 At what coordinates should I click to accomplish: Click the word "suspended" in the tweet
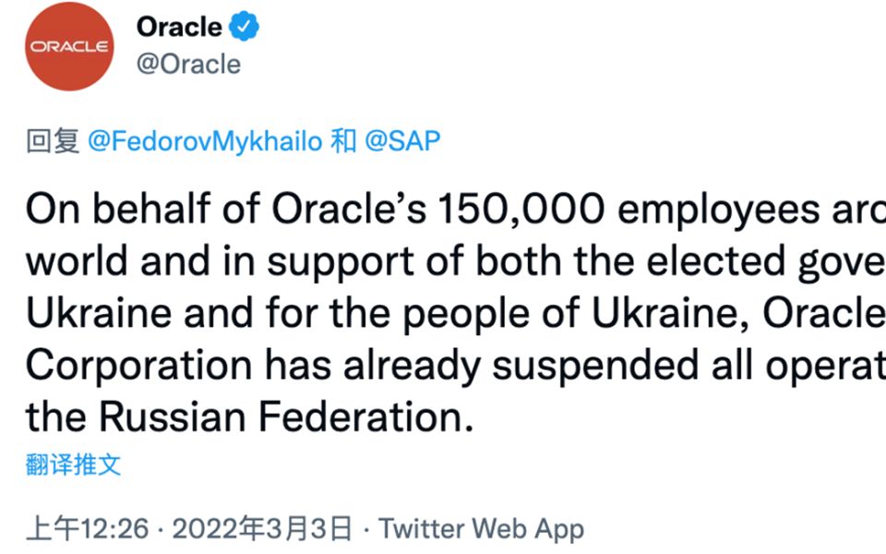[x=583, y=366]
